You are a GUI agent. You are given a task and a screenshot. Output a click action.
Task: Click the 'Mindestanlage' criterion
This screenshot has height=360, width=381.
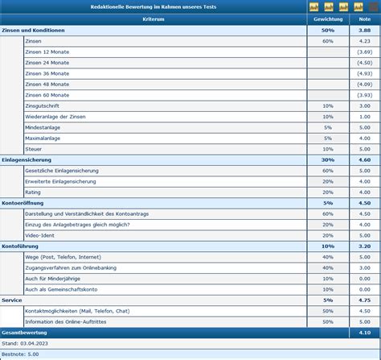[x=43, y=127]
